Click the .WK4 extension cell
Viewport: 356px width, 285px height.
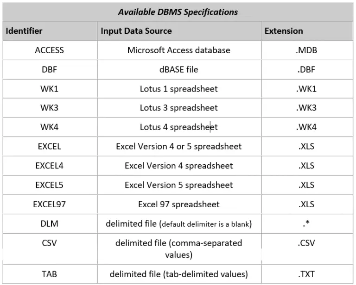pos(306,127)
